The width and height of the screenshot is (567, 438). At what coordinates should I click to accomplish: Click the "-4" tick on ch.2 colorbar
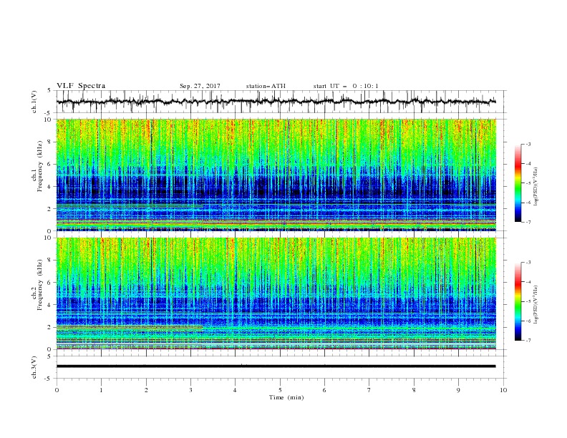[528, 282]
